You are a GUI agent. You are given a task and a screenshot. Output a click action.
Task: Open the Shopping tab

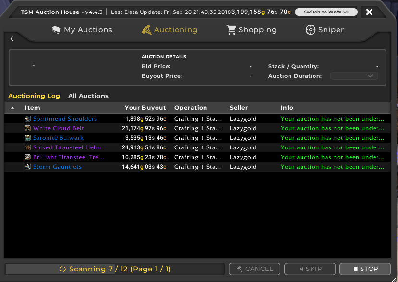click(251, 30)
